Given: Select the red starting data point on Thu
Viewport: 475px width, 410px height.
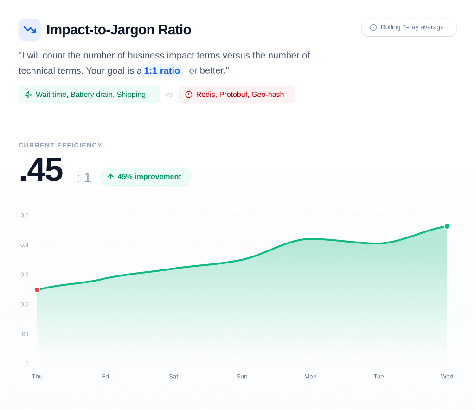Looking at the screenshot, I should coord(37,289).
